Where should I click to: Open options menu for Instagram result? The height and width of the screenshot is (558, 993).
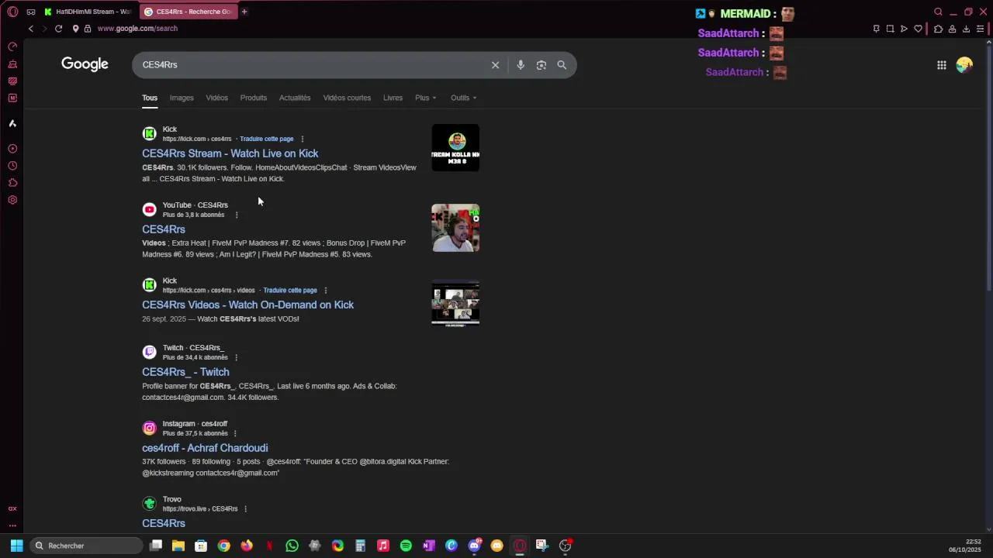tap(235, 433)
